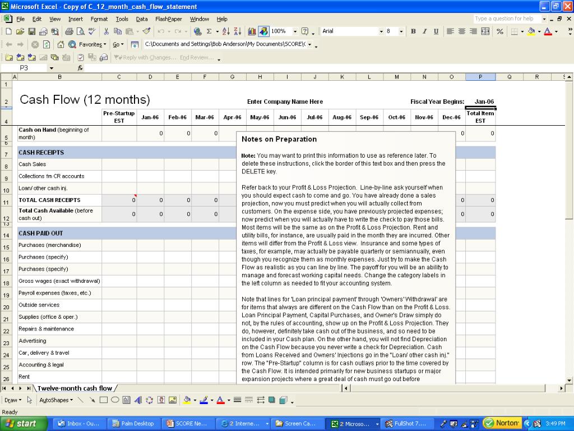Viewport: 574px width, 431px height.
Task: Click the web toolbar Home icon
Action: click(x=61, y=45)
